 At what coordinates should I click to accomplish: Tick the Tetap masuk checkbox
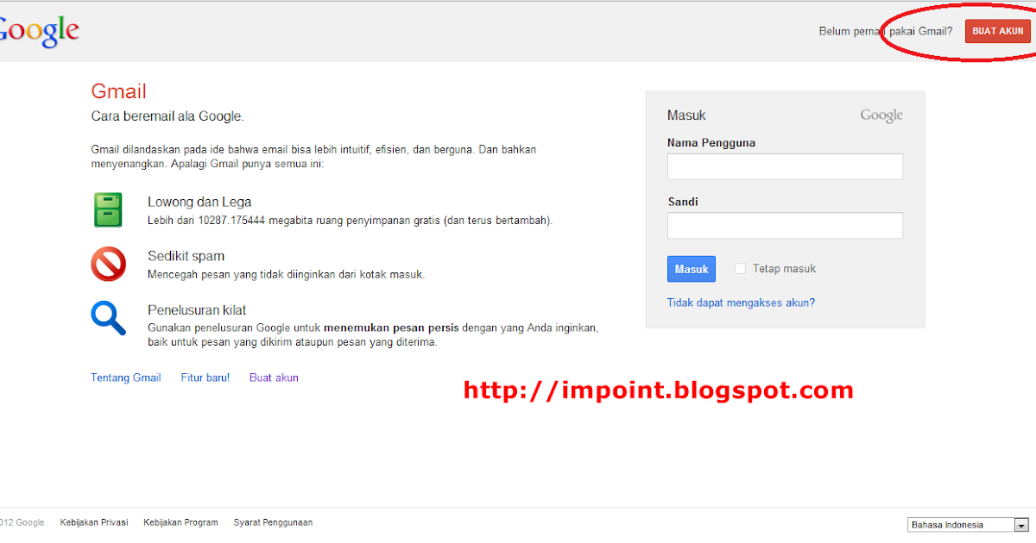(740, 269)
